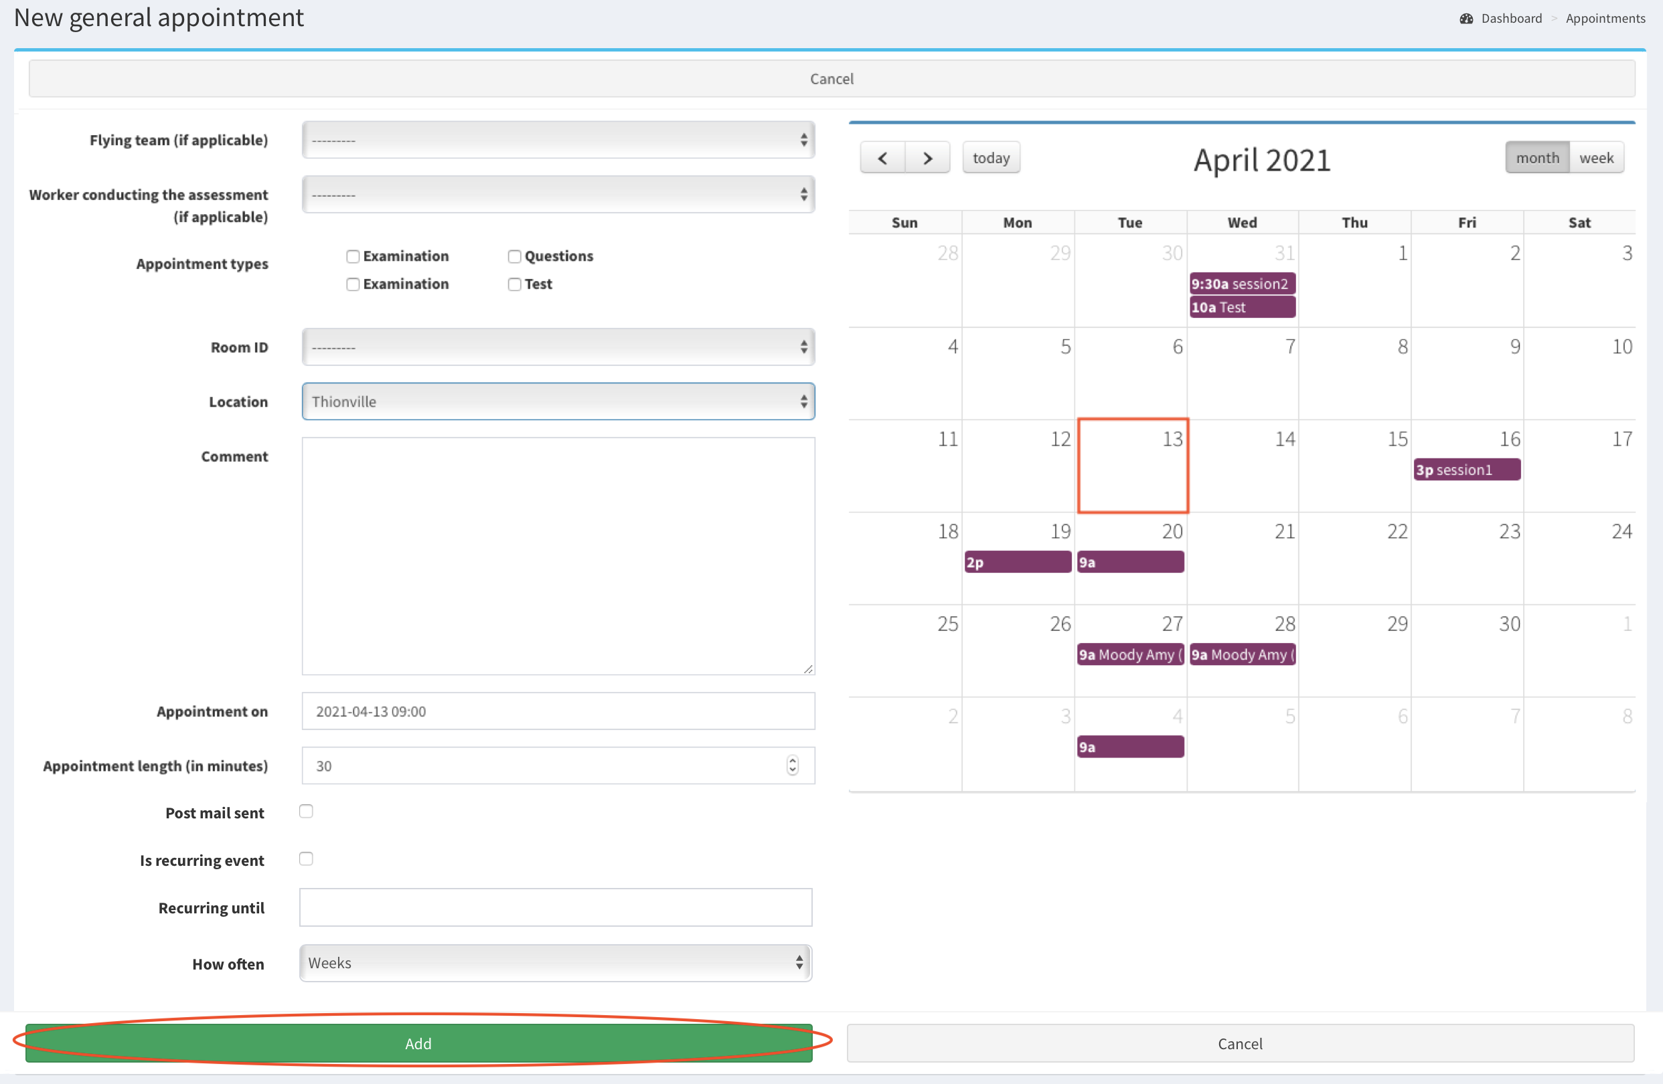Switch calendar to month view
The image size is (1663, 1084).
(1537, 158)
